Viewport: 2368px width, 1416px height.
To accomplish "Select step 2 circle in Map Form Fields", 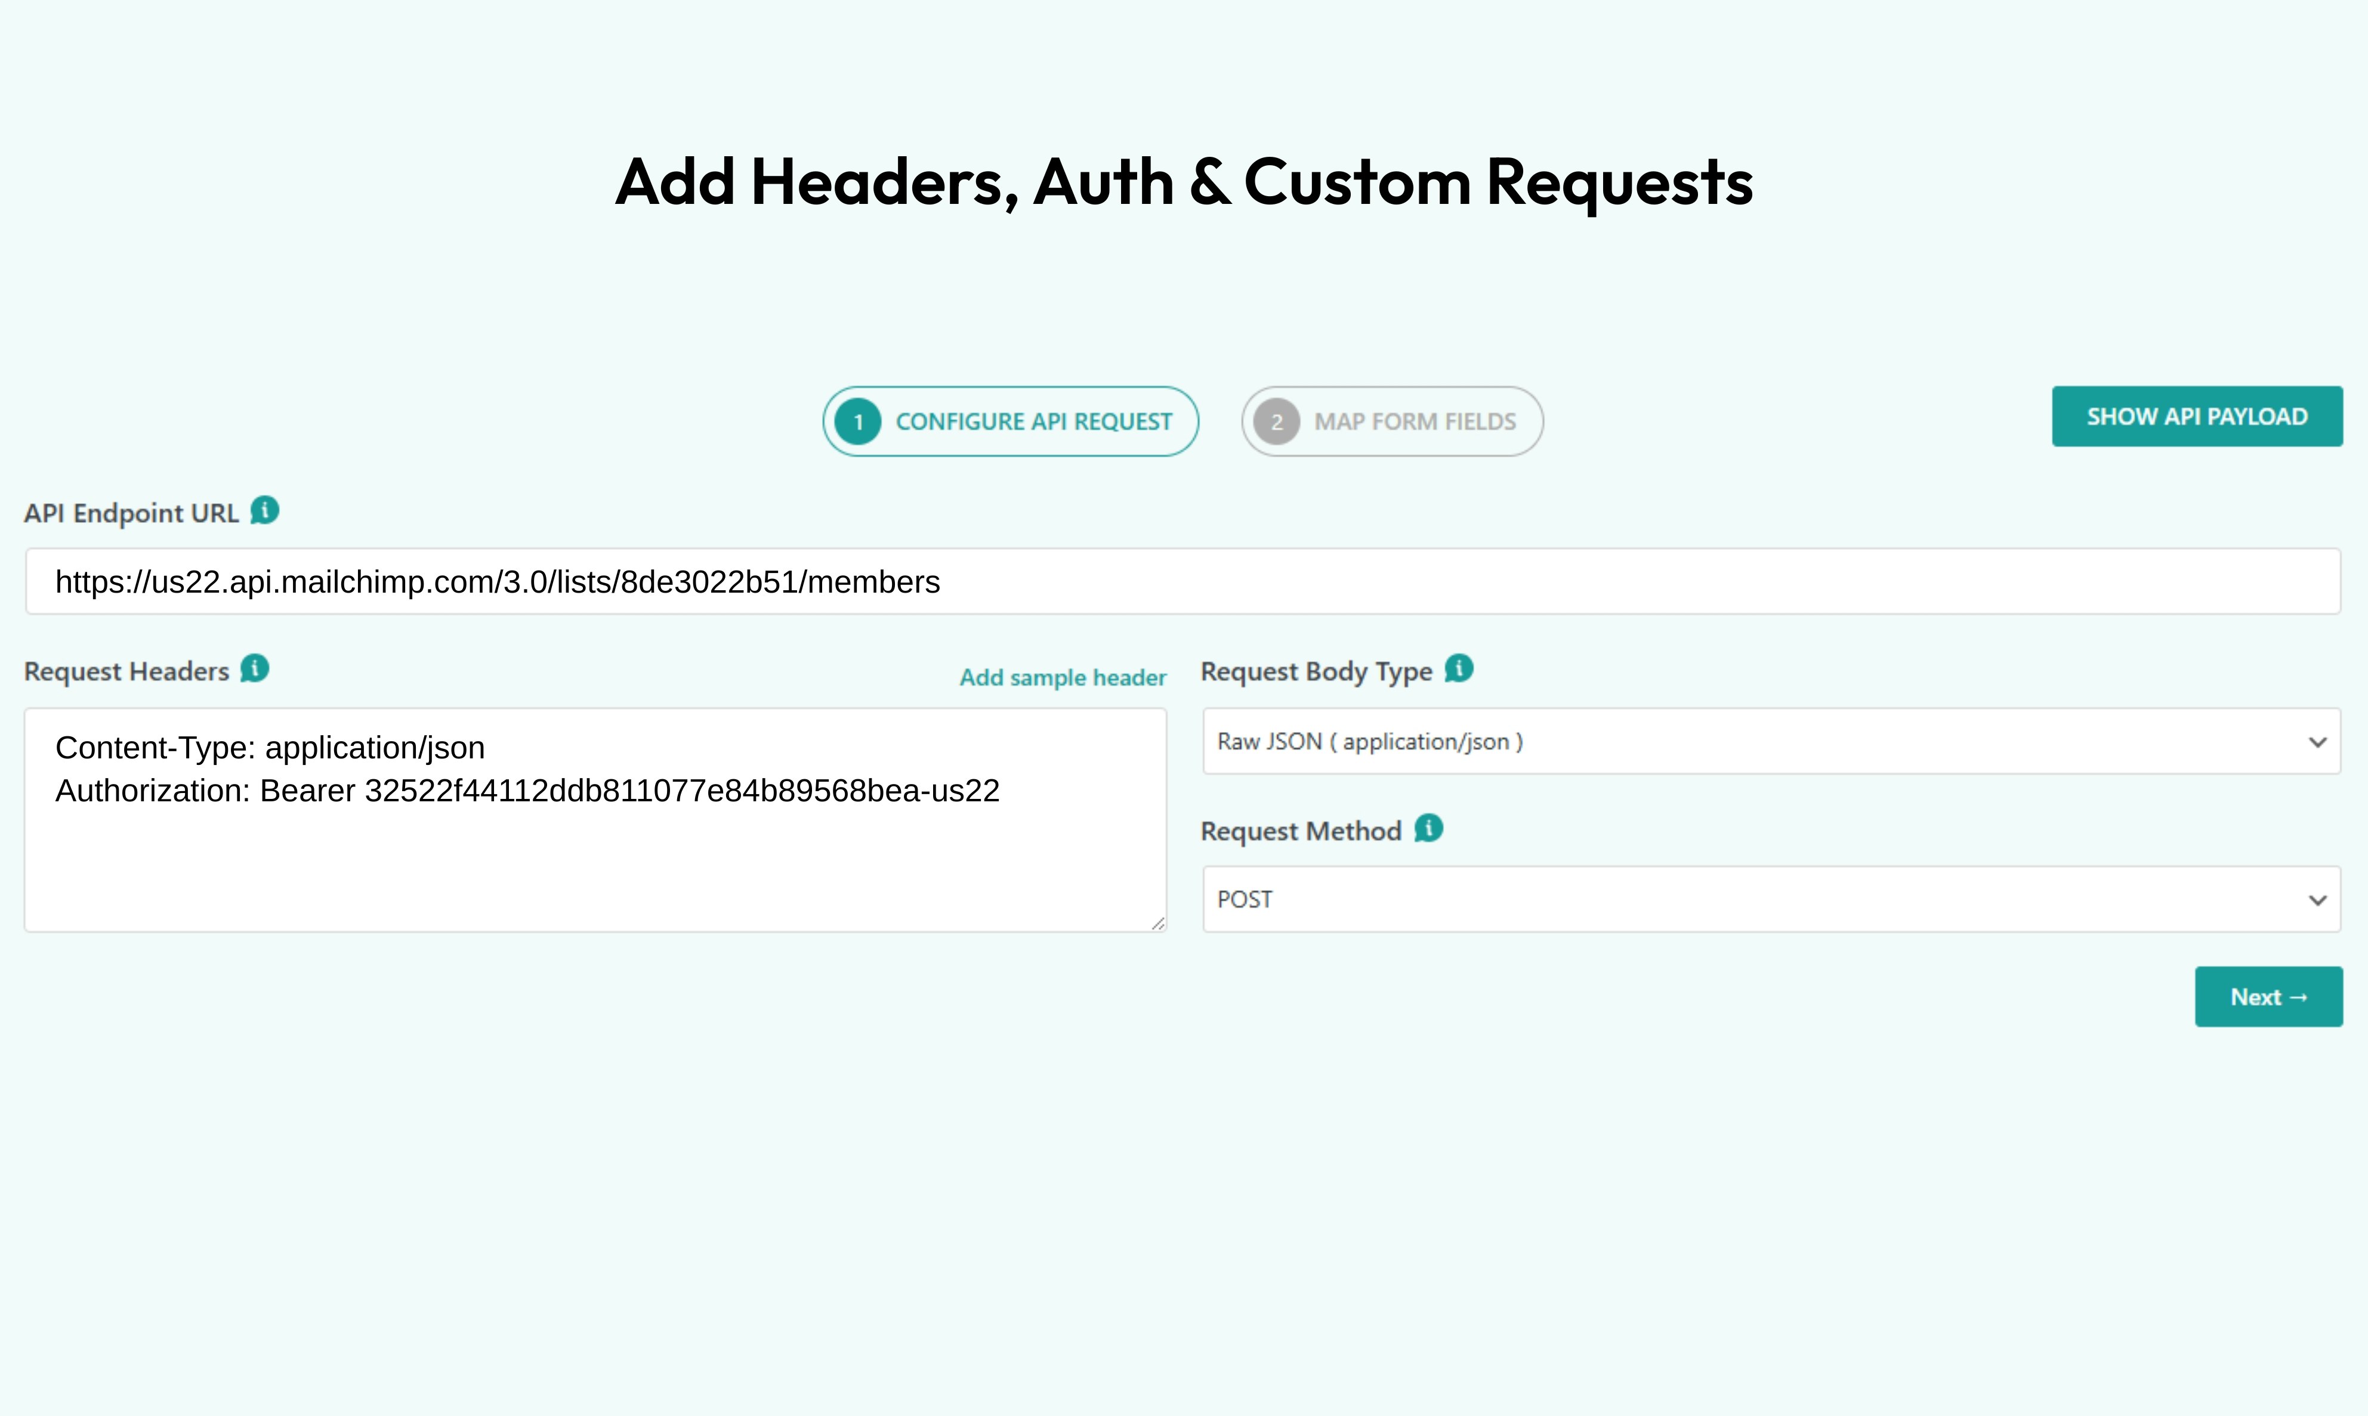I will (x=1277, y=421).
